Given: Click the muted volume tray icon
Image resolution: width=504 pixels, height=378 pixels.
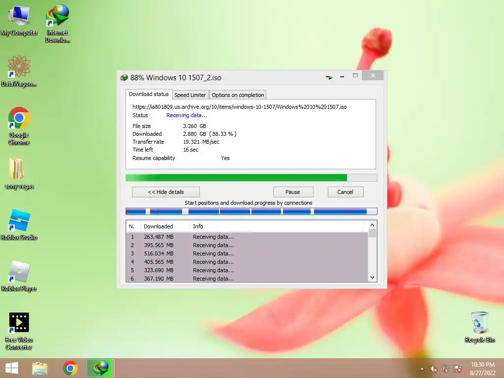Looking at the screenshot, I should tap(434, 369).
